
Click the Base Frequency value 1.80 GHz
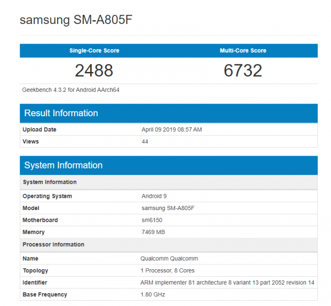pos(153,294)
